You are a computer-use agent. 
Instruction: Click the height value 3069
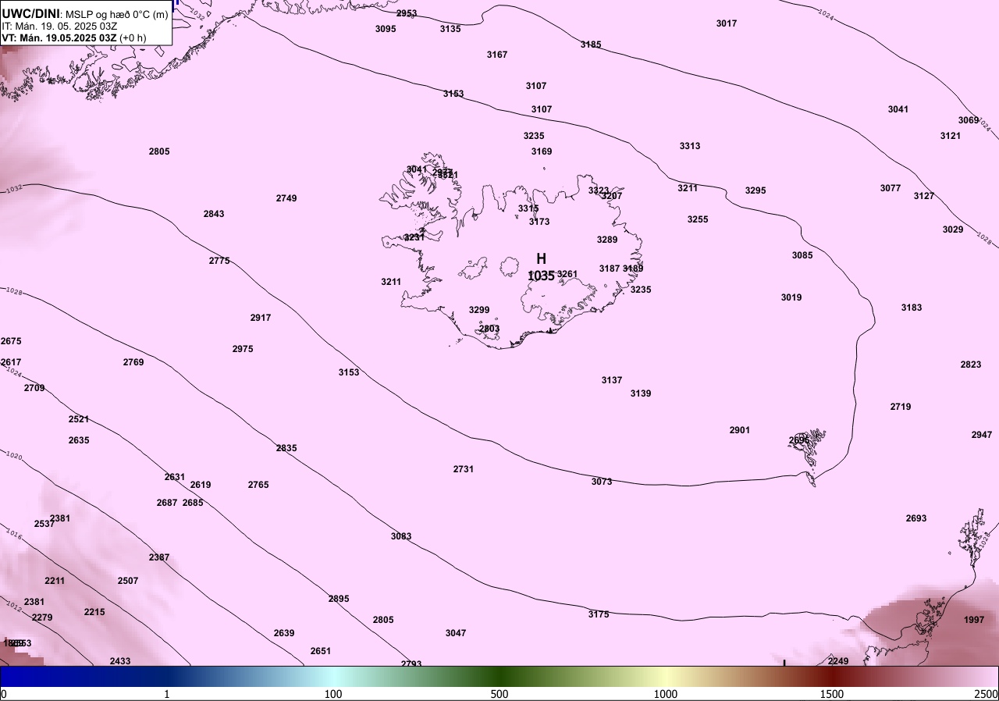pos(969,120)
